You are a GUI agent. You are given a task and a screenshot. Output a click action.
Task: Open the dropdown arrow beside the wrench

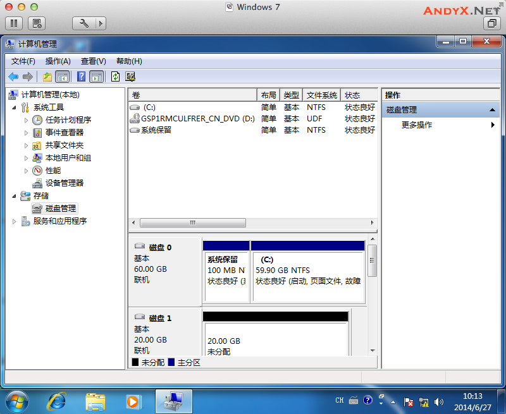101,23
